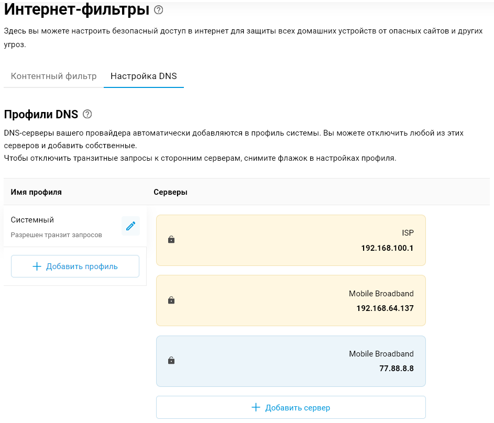The height and width of the screenshot is (423, 494).
Task: Open the help tooltip next to Профили DNS
Action: tap(87, 114)
